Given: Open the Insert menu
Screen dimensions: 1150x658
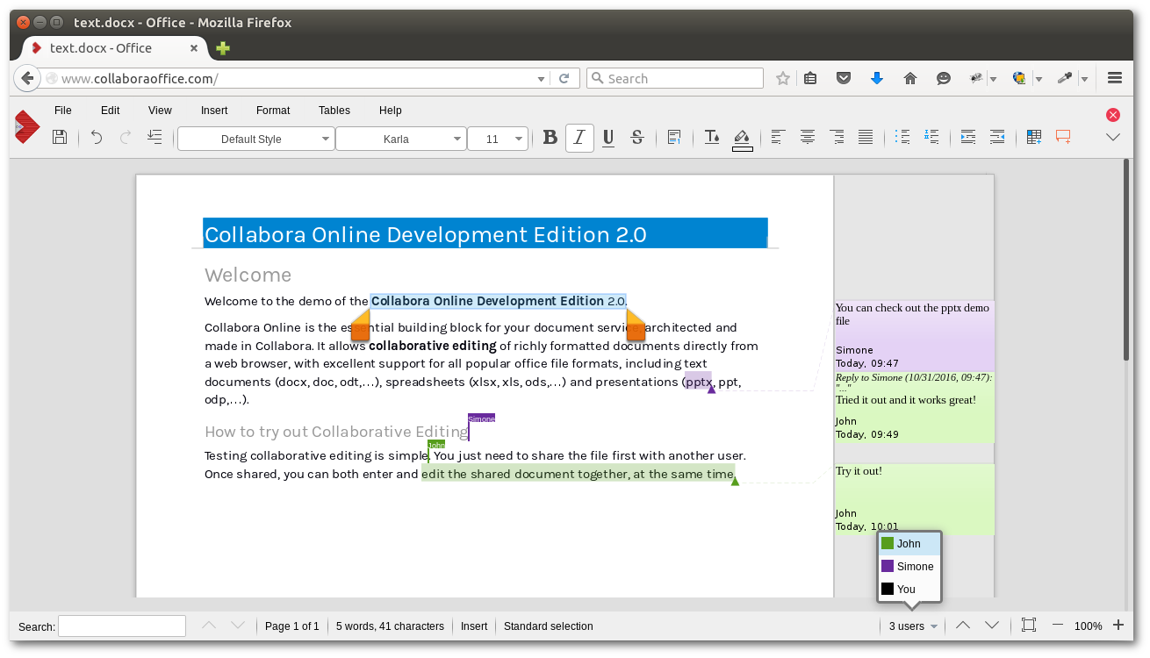Looking at the screenshot, I should [214, 111].
